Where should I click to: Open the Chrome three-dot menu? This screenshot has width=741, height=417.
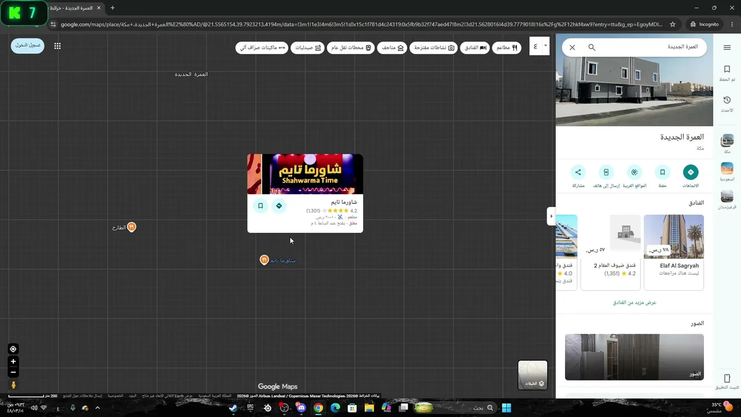click(x=732, y=24)
